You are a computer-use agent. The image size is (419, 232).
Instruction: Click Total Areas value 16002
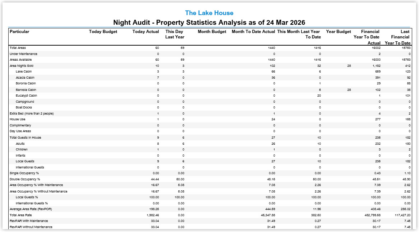pos(376,48)
